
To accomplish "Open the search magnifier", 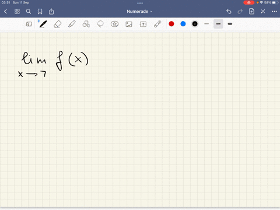I will 29,12.
